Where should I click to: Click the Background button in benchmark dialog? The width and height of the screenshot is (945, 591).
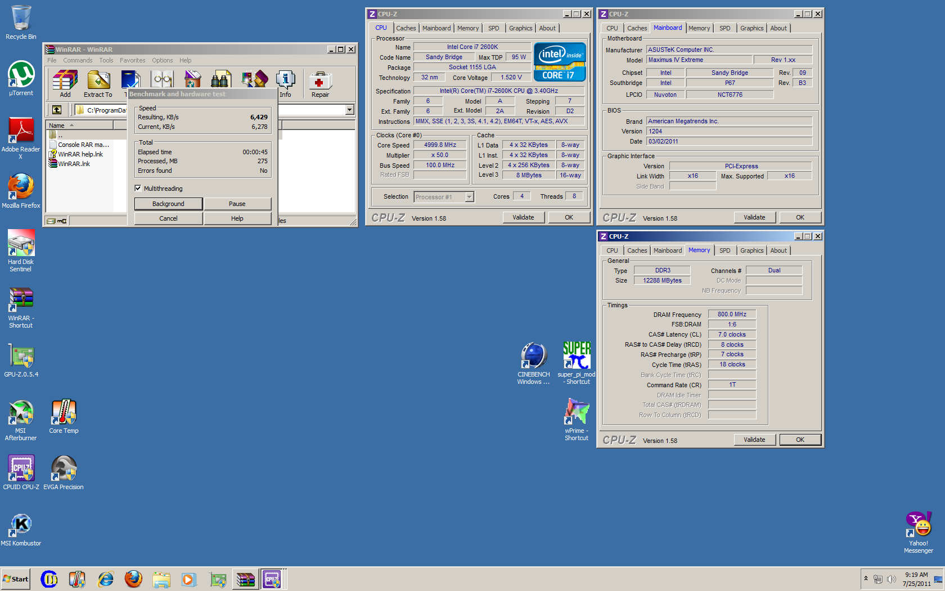[x=168, y=204]
